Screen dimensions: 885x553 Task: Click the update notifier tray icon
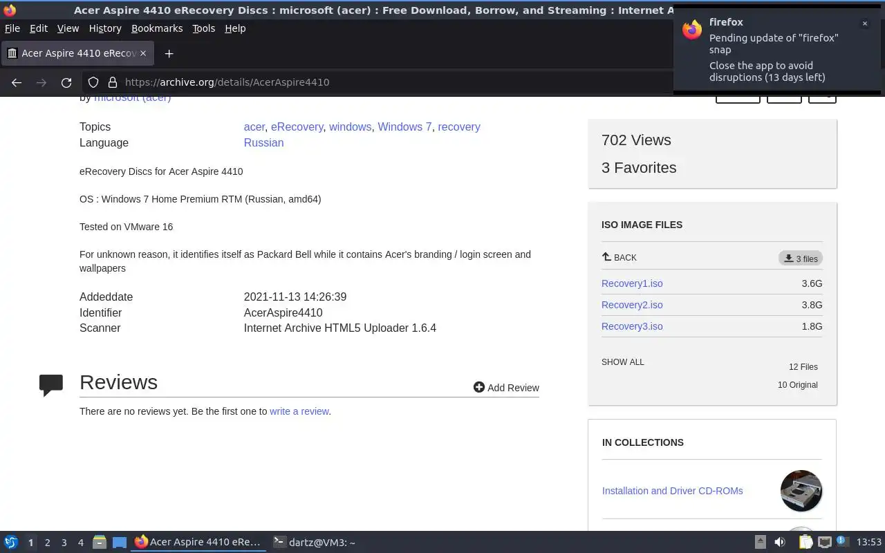pos(842,542)
